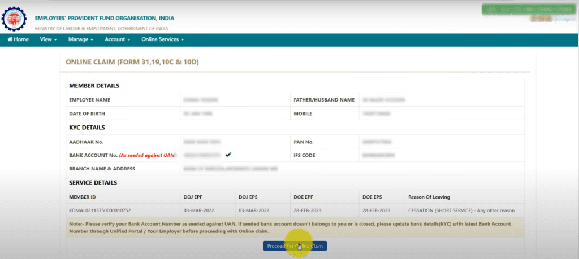This screenshot has width=579, height=259.
Task: Click the bank account verification note text
Action: [x=290, y=228]
